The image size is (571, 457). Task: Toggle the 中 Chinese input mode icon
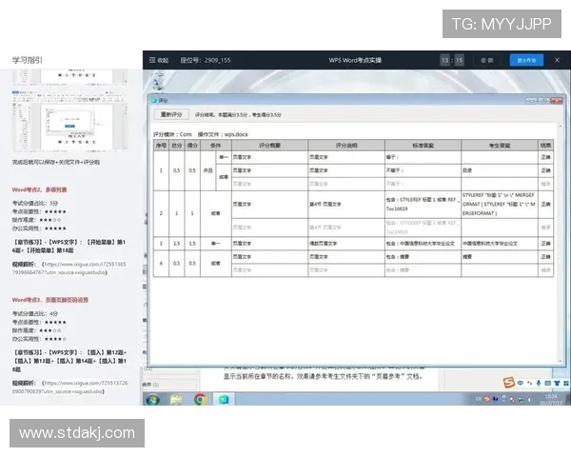520,383
